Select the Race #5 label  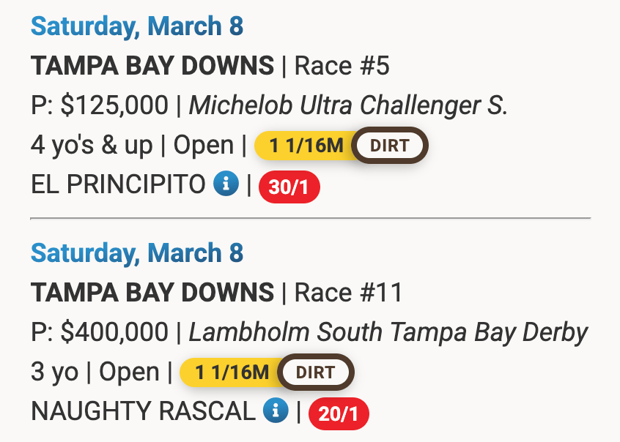[x=342, y=67]
